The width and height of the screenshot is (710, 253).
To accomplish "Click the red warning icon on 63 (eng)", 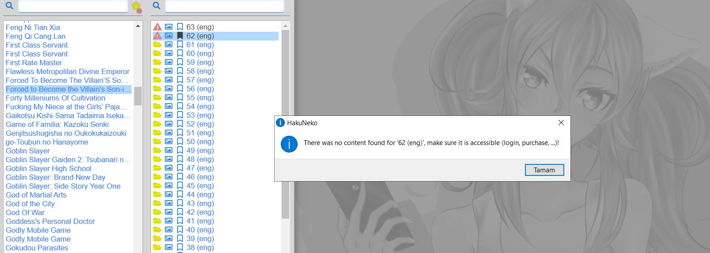I will click(x=157, y=27).
